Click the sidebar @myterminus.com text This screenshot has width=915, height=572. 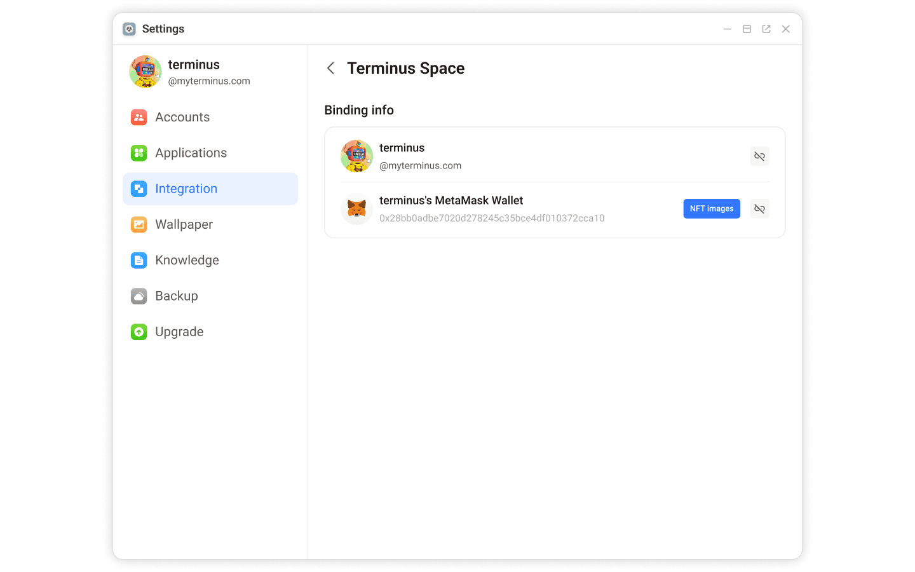(209, 81)
